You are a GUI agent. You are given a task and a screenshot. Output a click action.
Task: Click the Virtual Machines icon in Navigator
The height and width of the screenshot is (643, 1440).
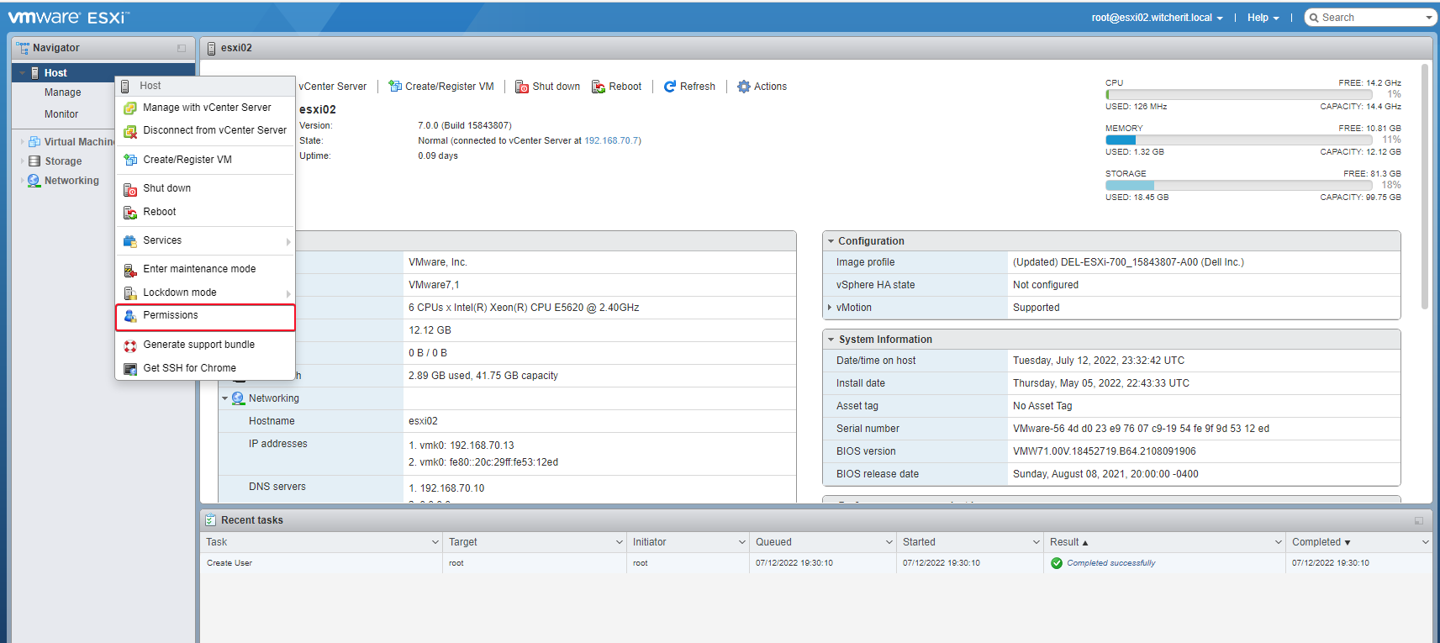click(34, 142)
